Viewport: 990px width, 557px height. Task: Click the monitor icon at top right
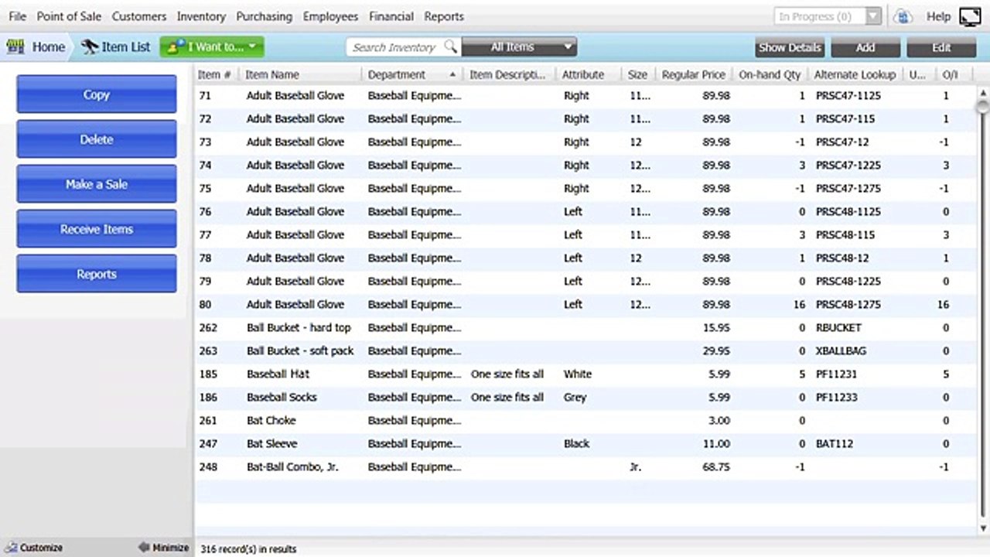pyautogui.click(x=970, y=16)
